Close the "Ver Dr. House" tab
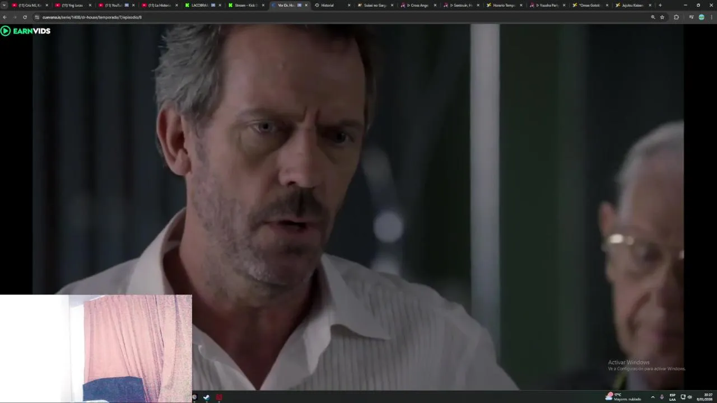Image resolution: width=717 pixels, height=403 pixels. [x=306, y=5]
